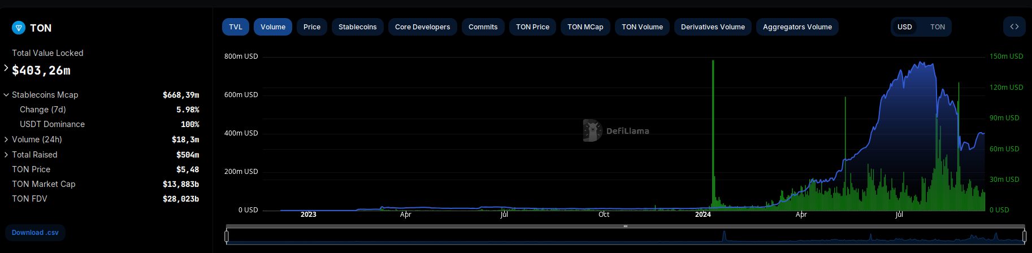Click the right range slider handle
Viewport: 1032px width, 253px height.
coord(1024,236)
